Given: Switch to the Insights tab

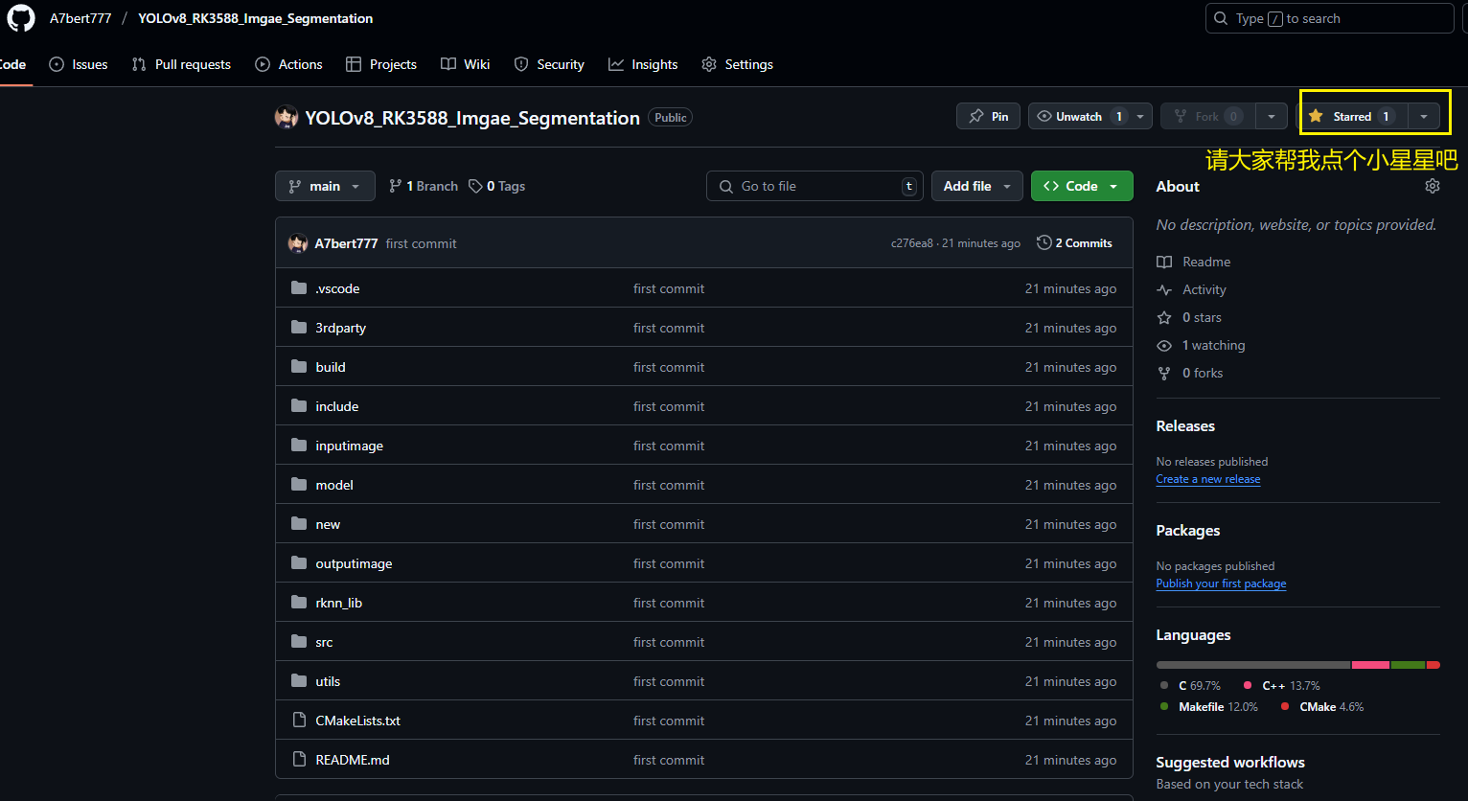Looking at the screenshot, I should click(643, 64).
